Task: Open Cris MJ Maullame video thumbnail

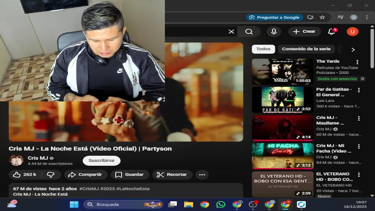Action: [282, 128]
